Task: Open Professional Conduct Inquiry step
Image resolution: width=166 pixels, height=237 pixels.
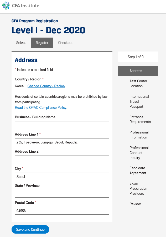Action: 139,153
